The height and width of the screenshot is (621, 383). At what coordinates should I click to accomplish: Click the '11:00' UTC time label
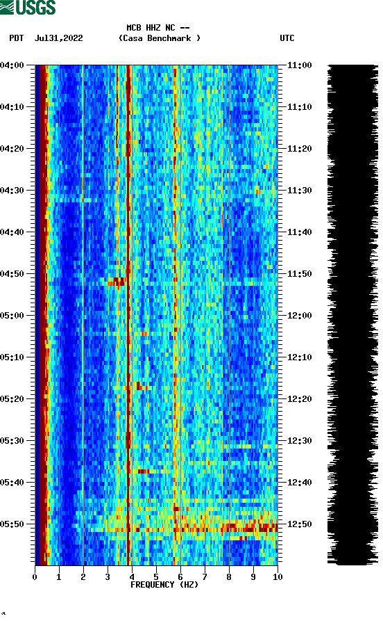300,65
